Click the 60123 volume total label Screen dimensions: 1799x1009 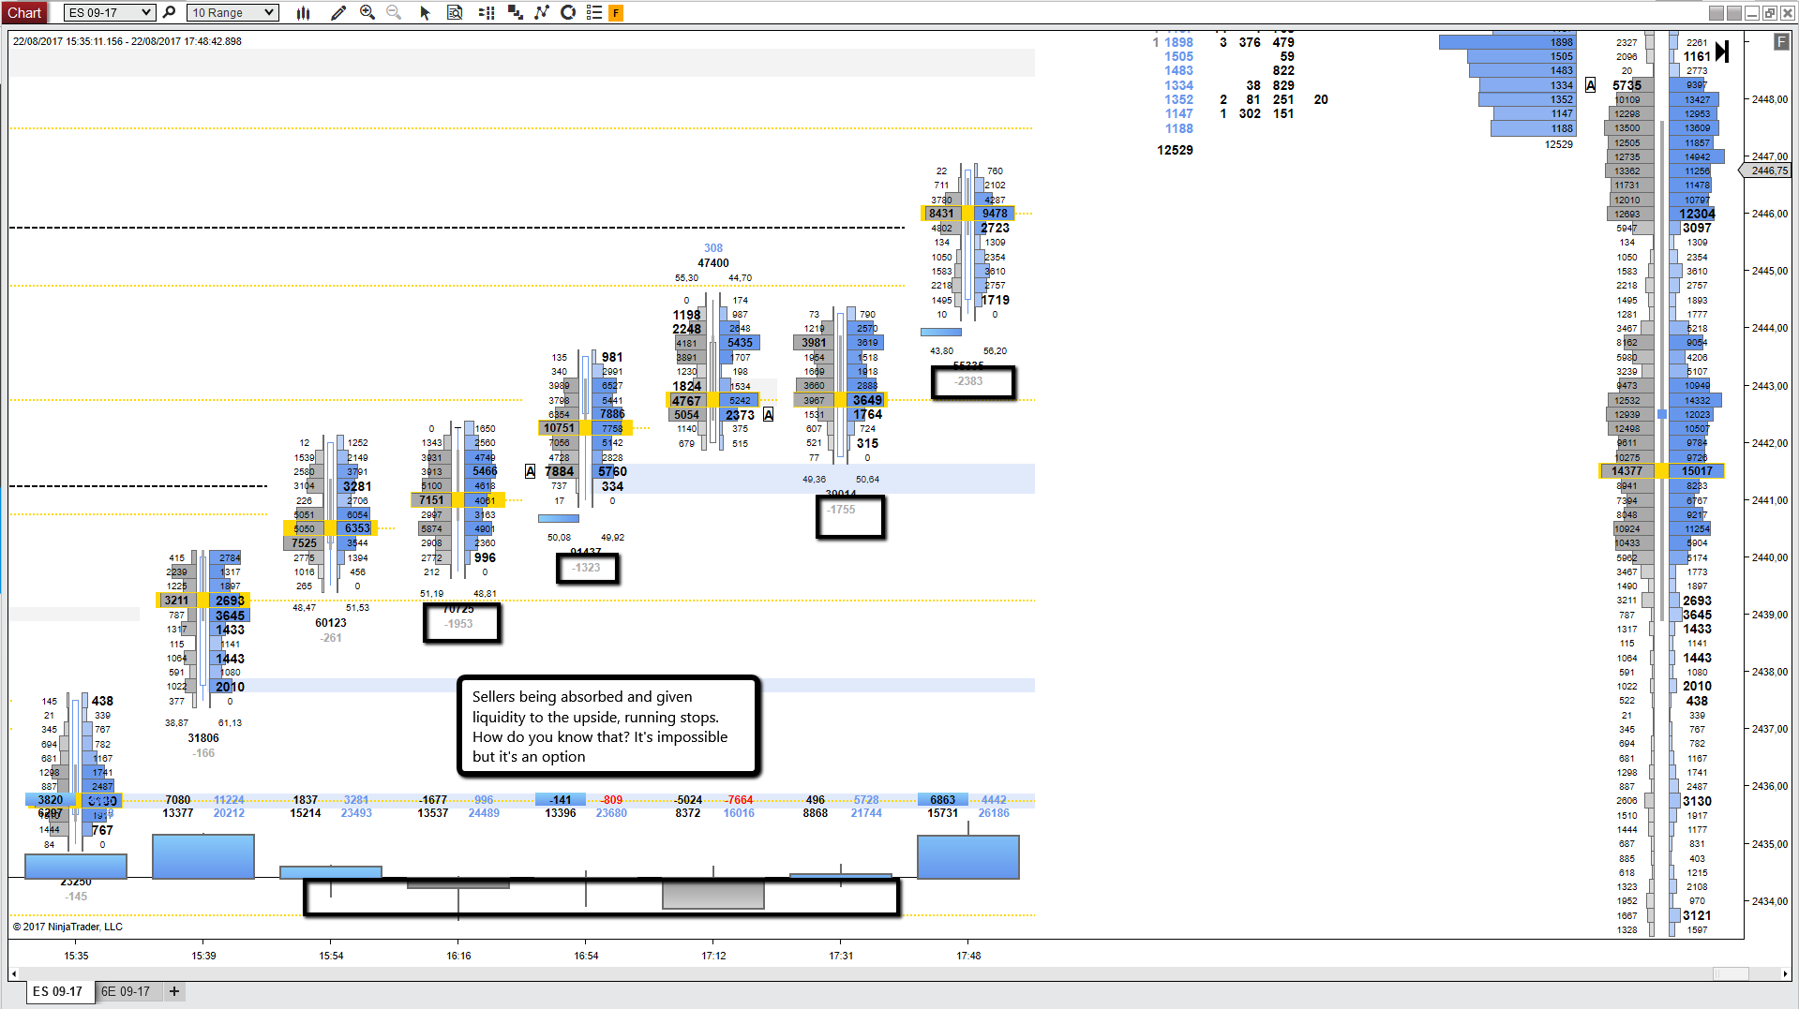331,623
